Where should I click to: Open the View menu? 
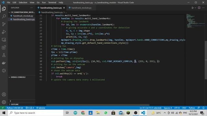coord(32,3)
